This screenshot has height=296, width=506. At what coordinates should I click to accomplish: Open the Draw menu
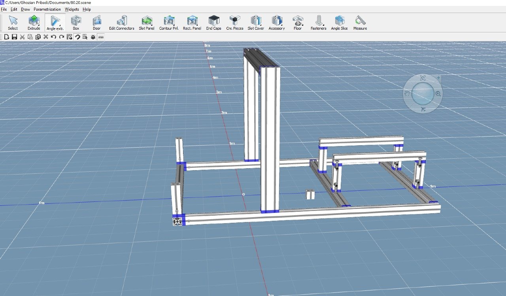[25, 9]
